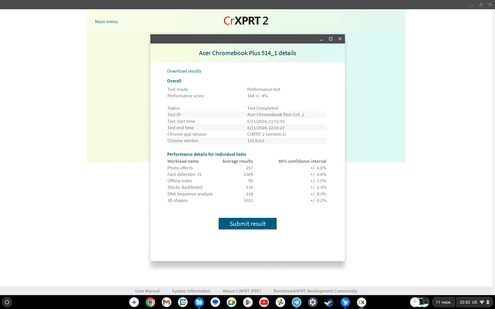
Task: Restore the main CrXPRT window size
Action: tap(481, 5)
